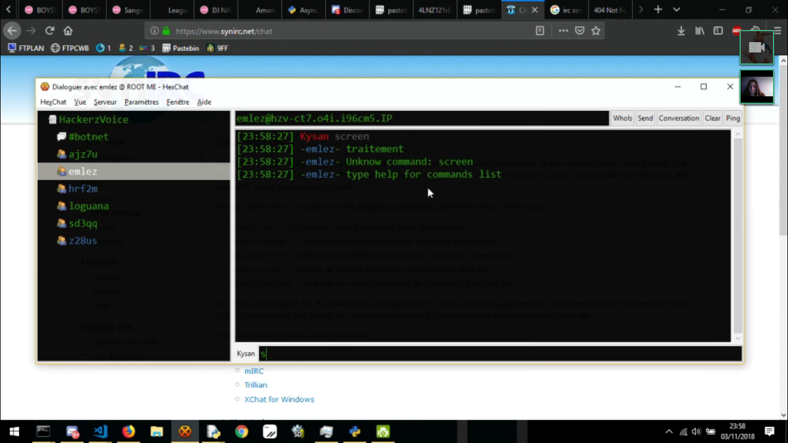The image size is (788, 443).
Task: Open the Firefox downloads icon
Action: coord(681,31)
